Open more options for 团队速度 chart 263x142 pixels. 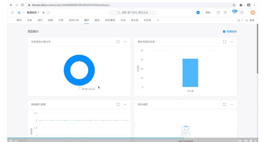point(232,104)
